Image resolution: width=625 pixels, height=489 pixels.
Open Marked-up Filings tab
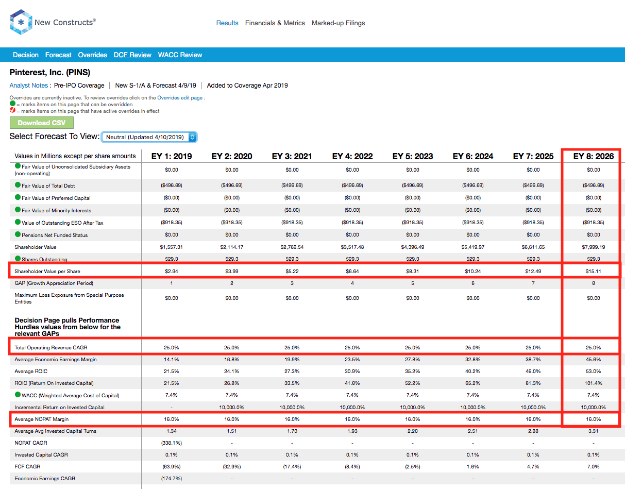tap(338, 23)
